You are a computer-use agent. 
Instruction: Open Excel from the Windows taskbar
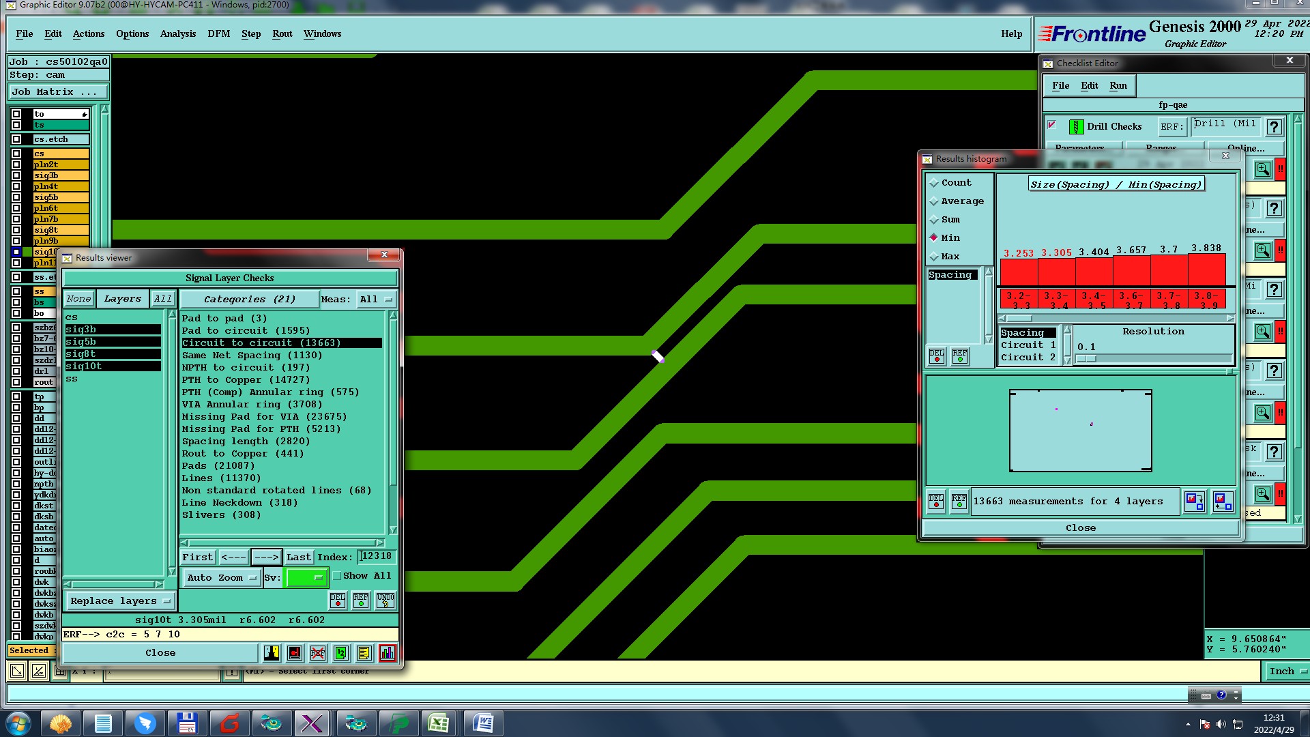click(439, 723)
